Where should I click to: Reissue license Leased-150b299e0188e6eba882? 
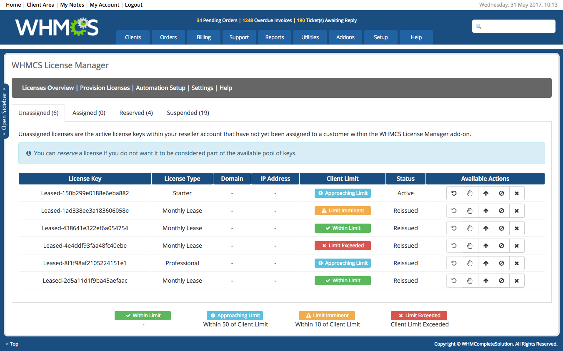pyautogui.click(x=454, y=193)
